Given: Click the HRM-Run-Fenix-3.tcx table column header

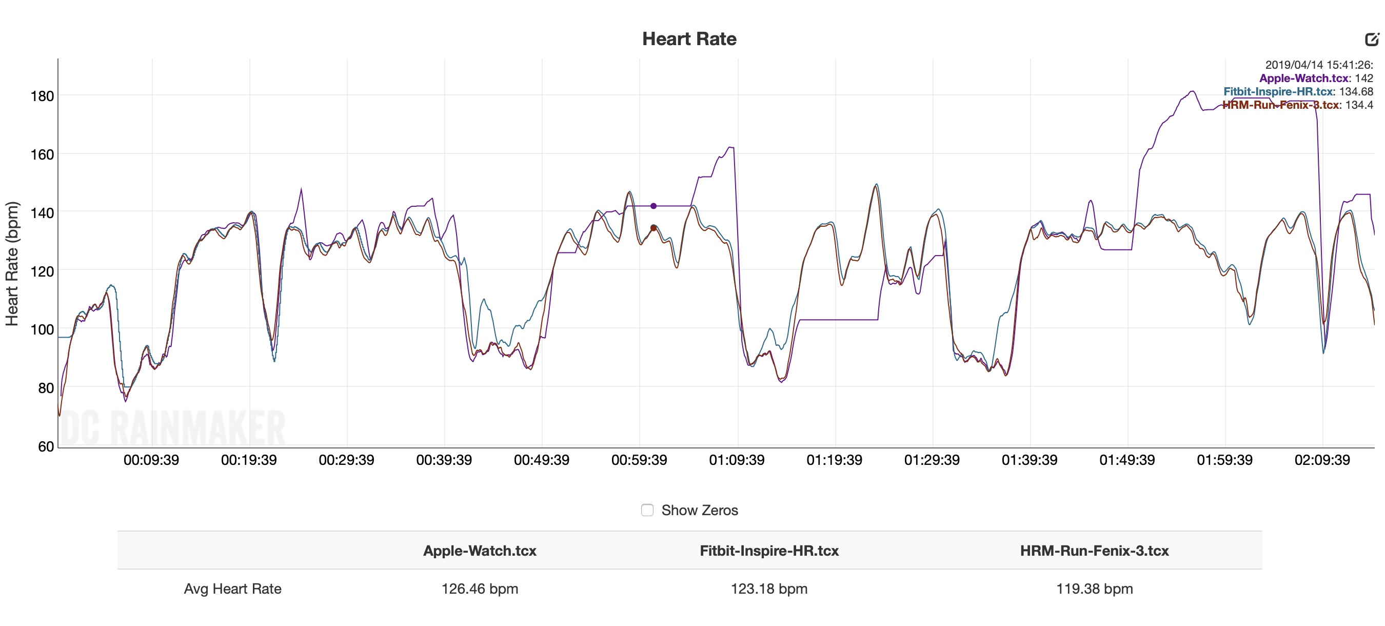Looking at the screenshot, I should tap(1094, 550).
